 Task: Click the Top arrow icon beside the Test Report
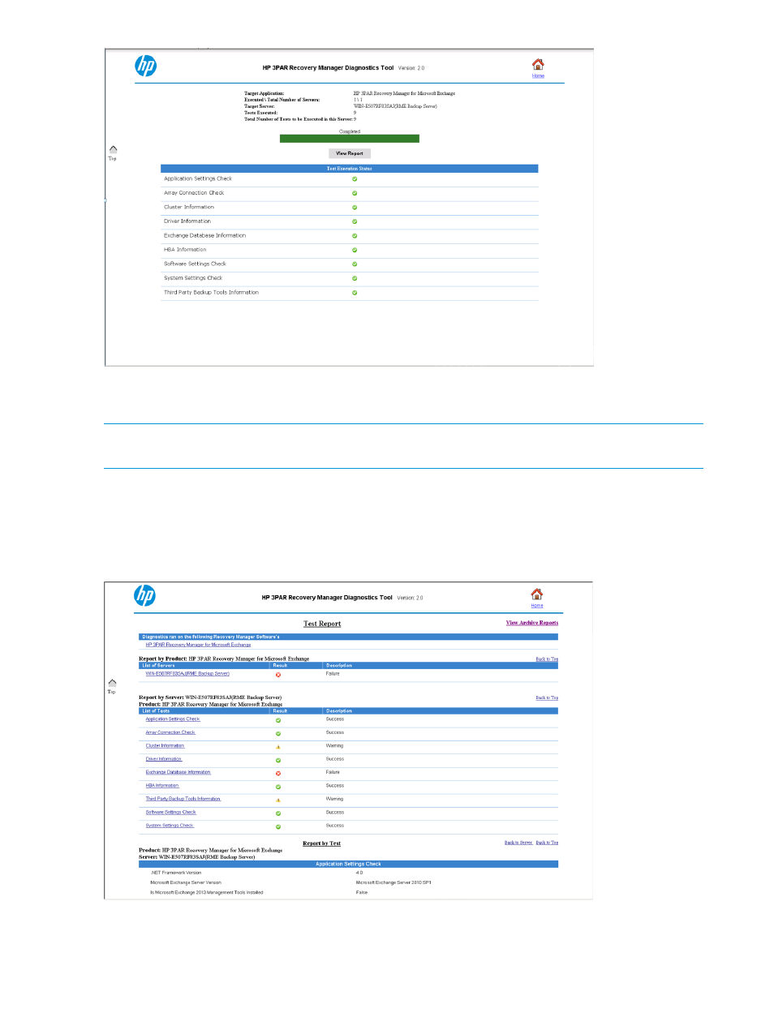(112, 683)
